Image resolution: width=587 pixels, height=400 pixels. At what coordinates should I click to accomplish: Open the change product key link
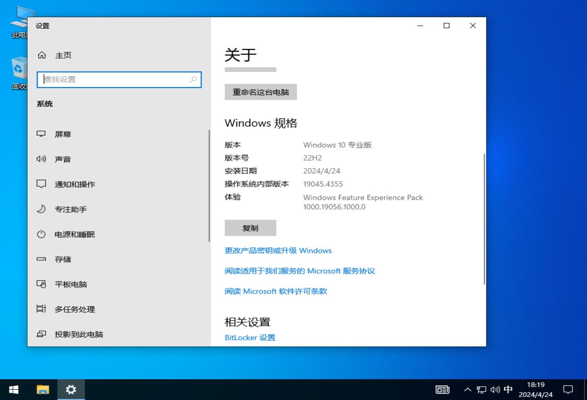(x=278, y=250)
